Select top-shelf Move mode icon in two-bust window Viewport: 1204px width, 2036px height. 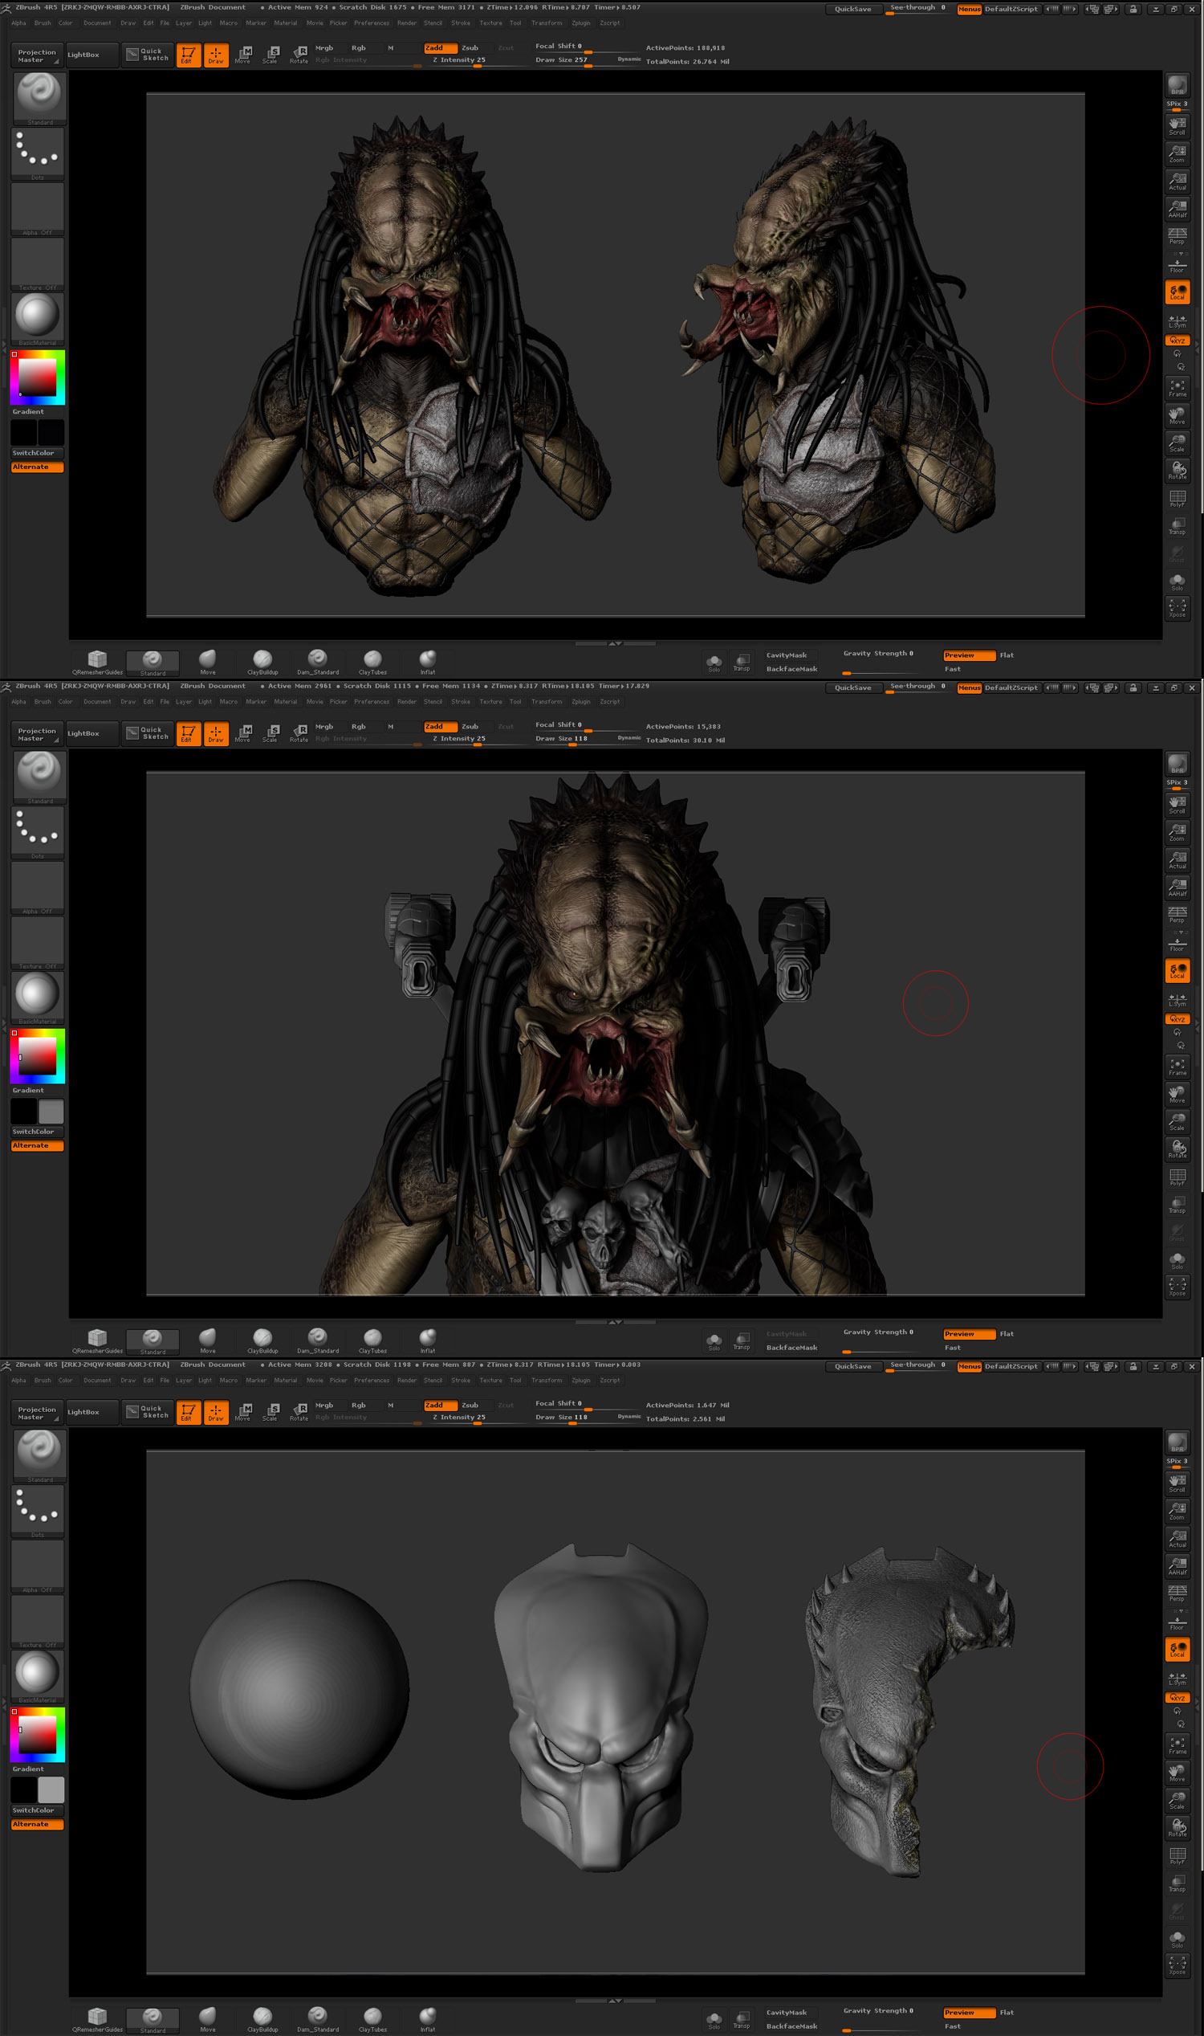point(242,55)
